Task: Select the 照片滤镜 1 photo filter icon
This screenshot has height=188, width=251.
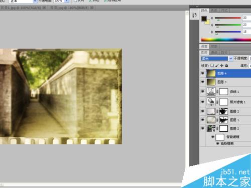Action: [x=211, y=102]
